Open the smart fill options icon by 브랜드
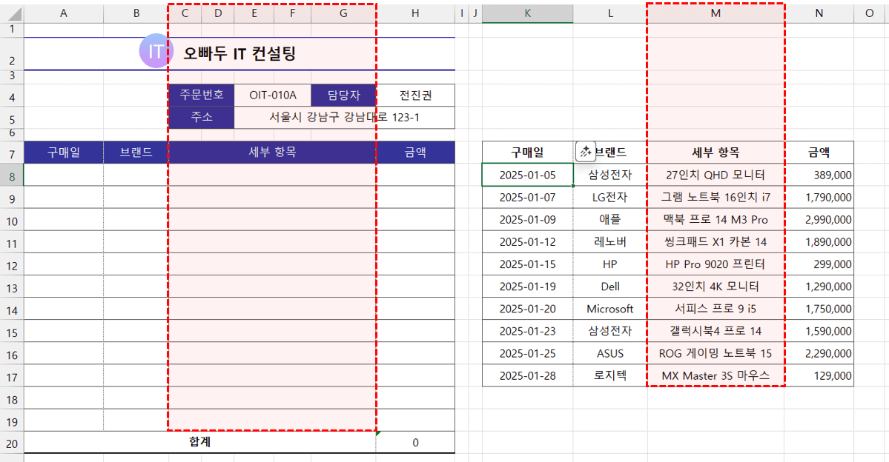Screen dimensions: 889x462 point(585,152)
